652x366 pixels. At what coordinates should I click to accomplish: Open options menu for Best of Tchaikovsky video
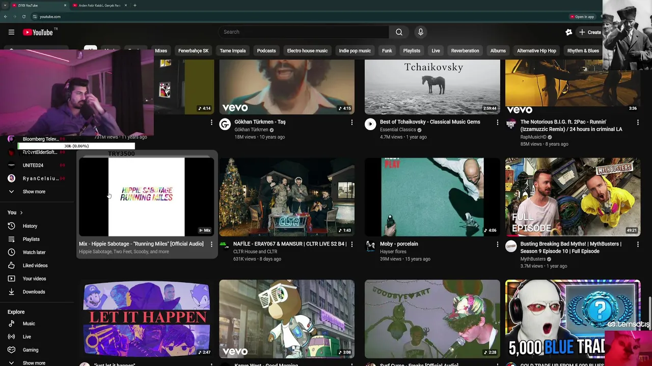click(497, 122)
